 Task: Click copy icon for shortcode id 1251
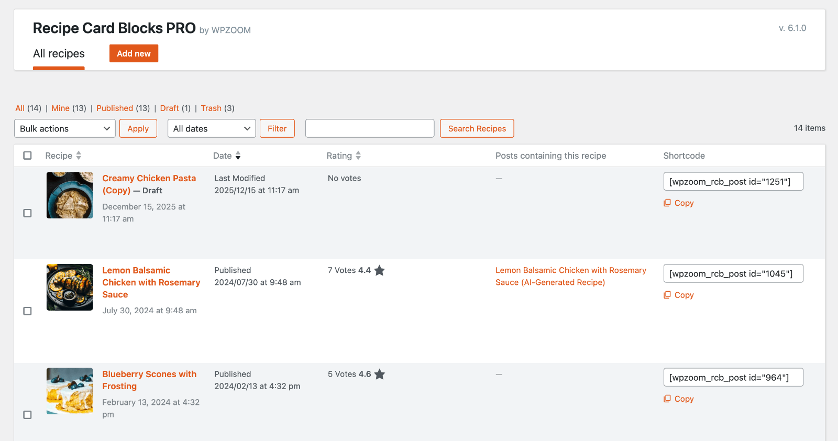tap(667, 203)
